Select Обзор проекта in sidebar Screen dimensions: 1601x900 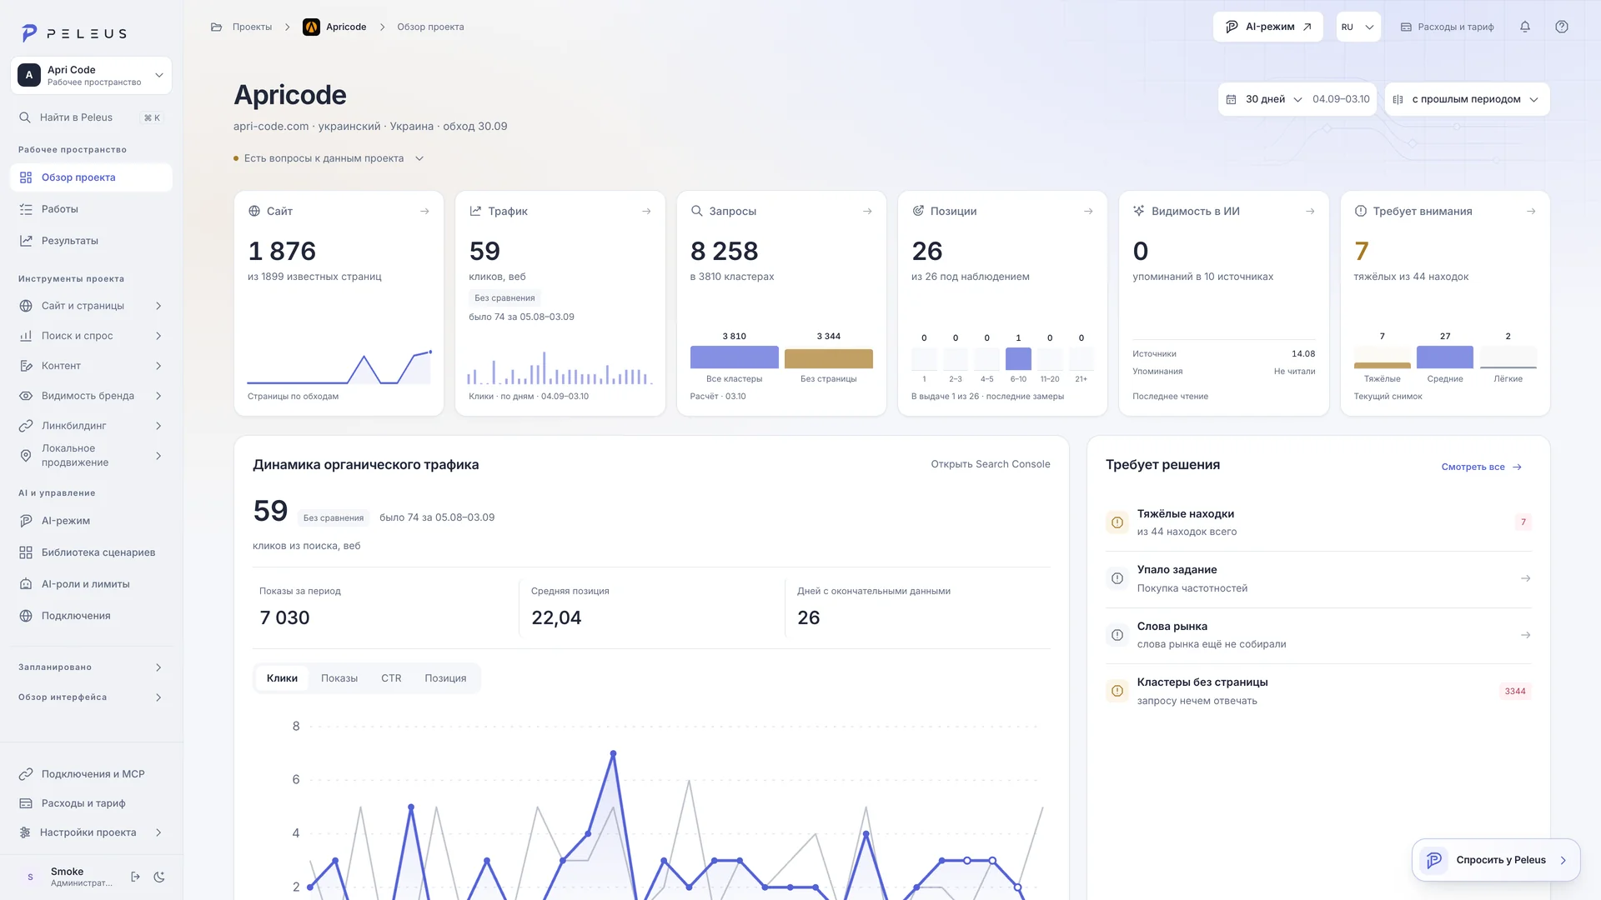coord(91,177)
